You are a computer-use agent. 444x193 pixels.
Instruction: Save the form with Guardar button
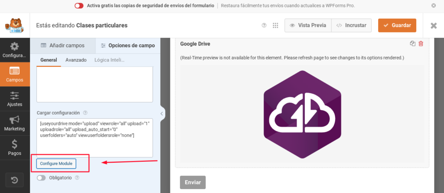(x=397, y=25)
